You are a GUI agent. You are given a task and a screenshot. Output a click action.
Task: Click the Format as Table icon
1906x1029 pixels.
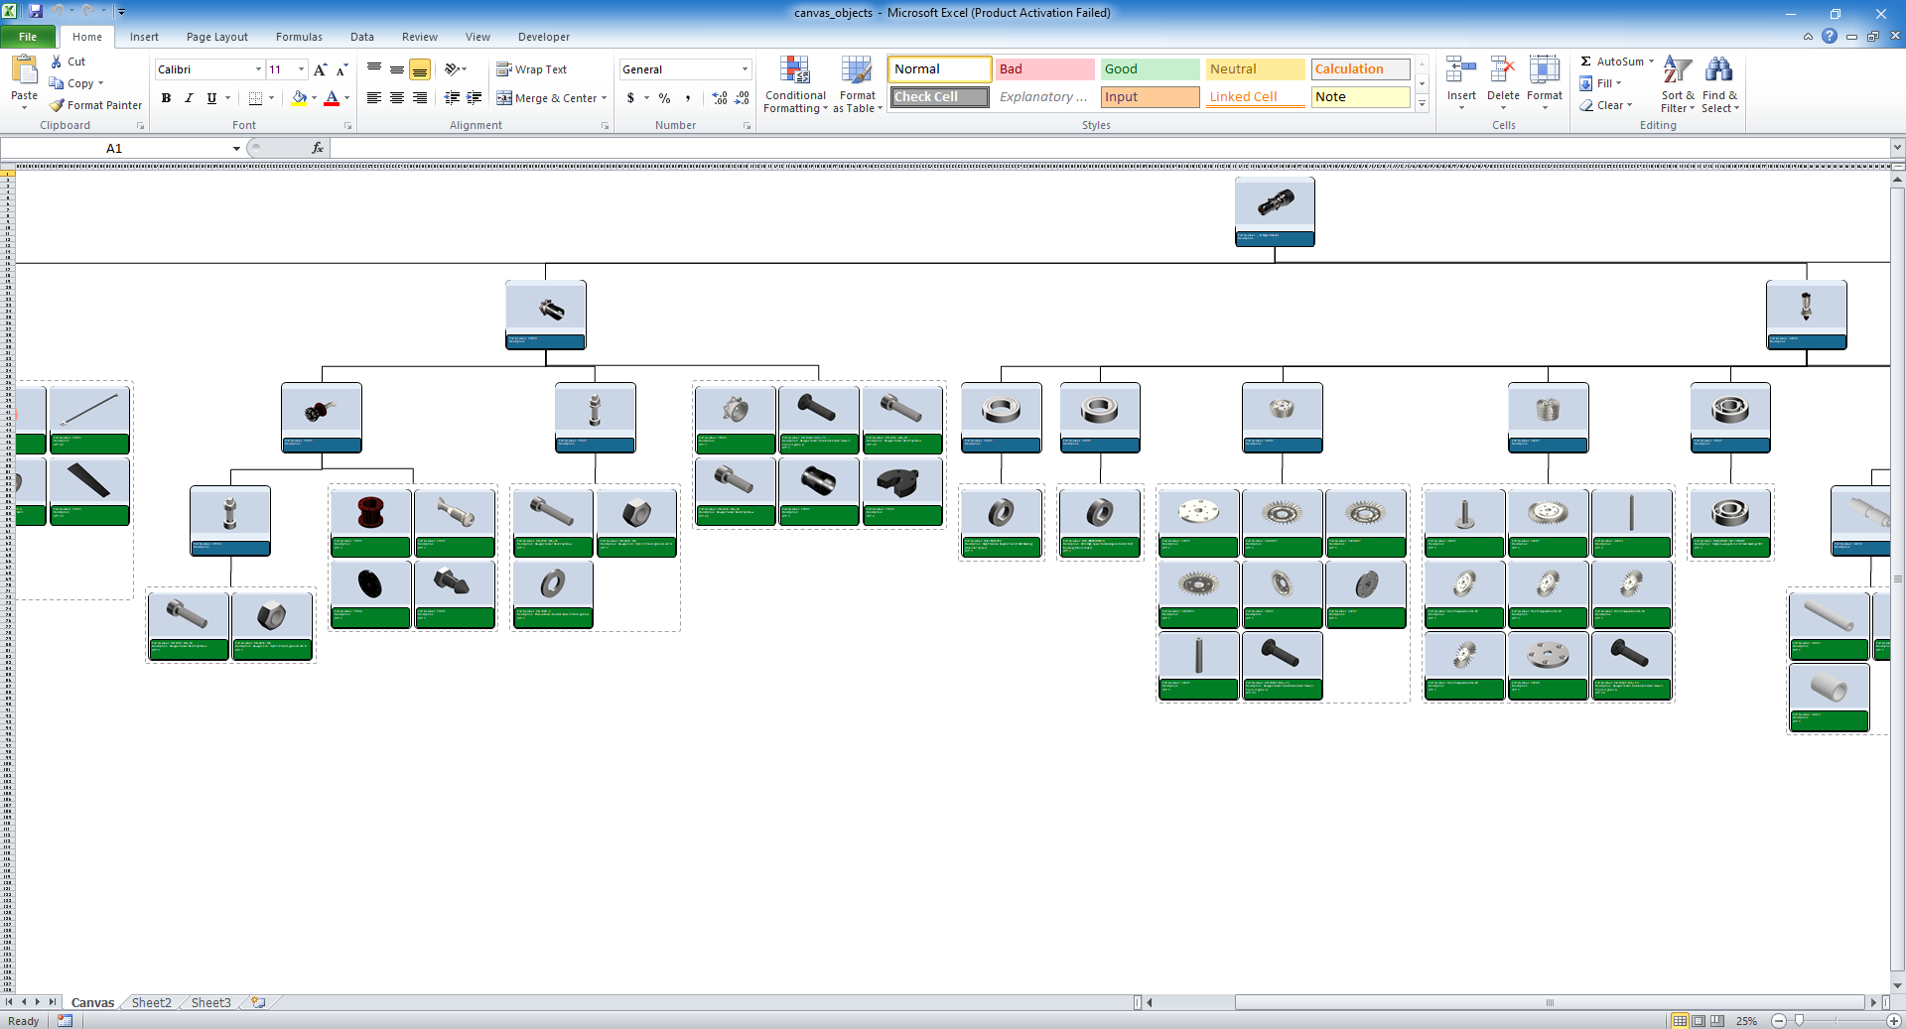[857, 84]
